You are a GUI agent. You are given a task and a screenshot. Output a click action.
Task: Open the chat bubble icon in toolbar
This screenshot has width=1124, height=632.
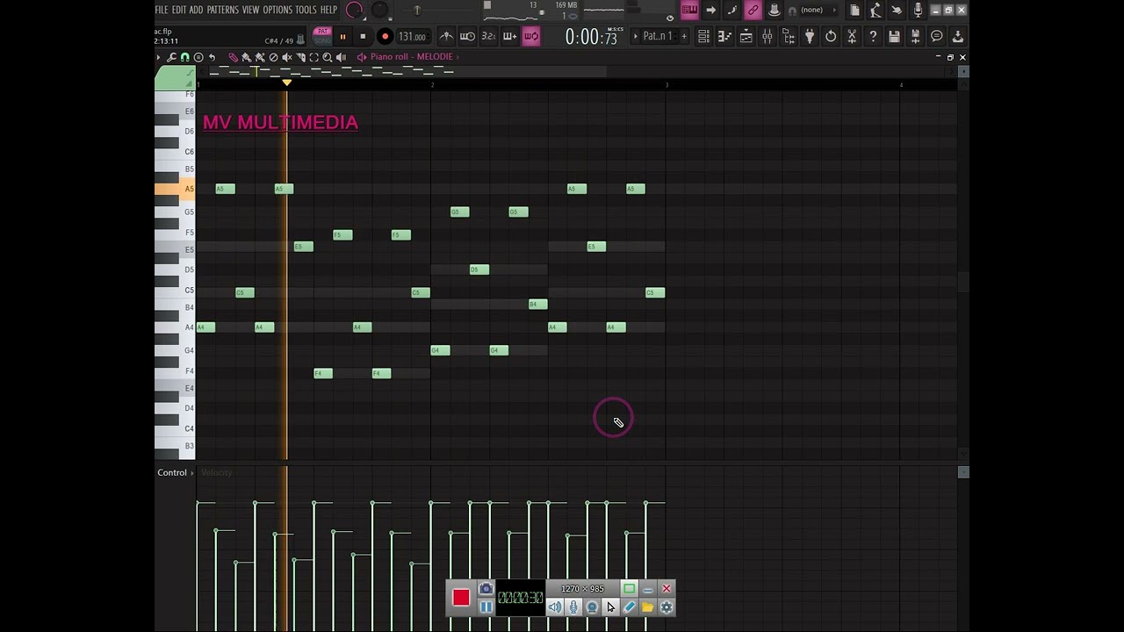tap(936, 36)
